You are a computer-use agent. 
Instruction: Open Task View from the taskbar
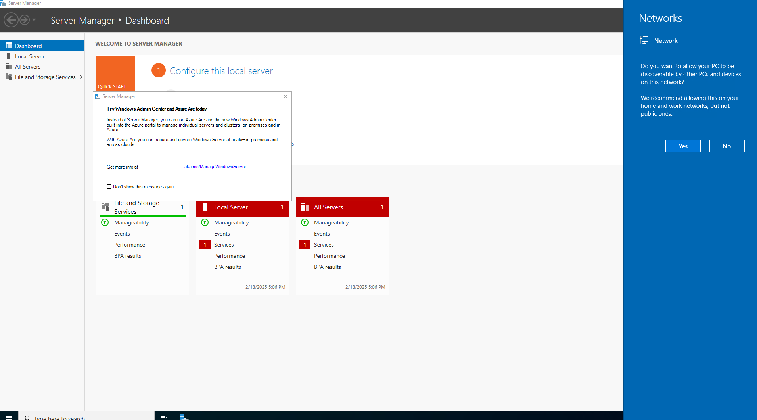(x=164, y=417)
